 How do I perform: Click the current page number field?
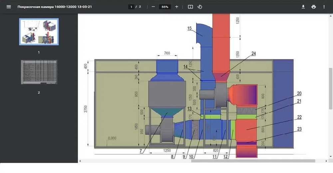[x=131, y=7]
